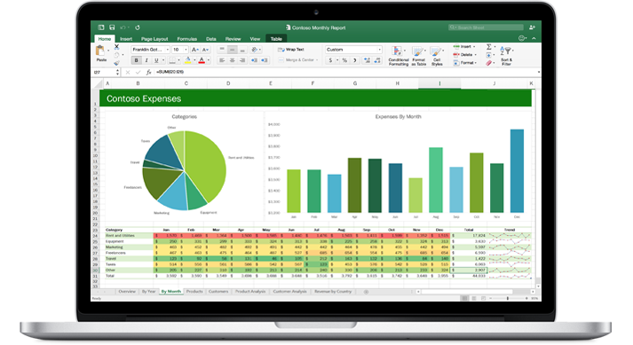Open the Custom number format dropdown

353,50
